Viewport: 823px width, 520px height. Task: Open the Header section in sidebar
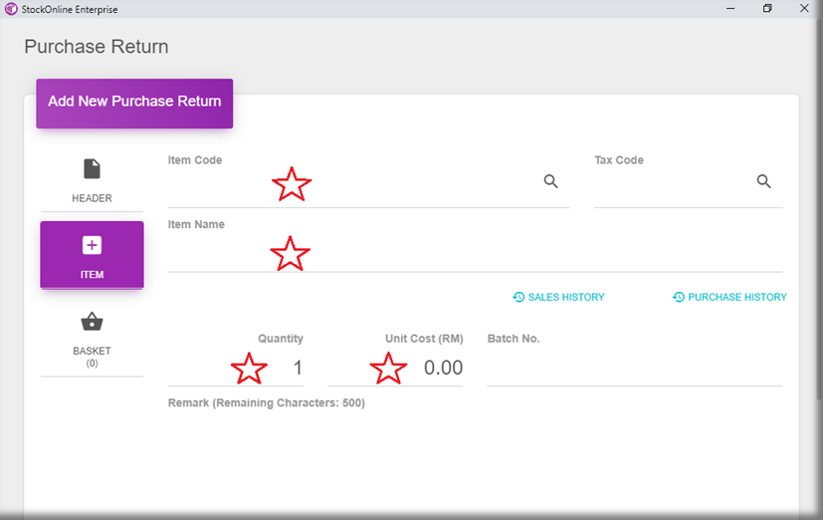(92, 180)
